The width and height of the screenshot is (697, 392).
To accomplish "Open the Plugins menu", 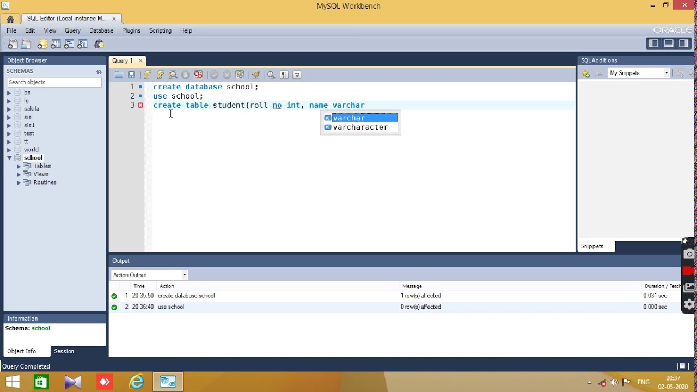I will 131,31.
